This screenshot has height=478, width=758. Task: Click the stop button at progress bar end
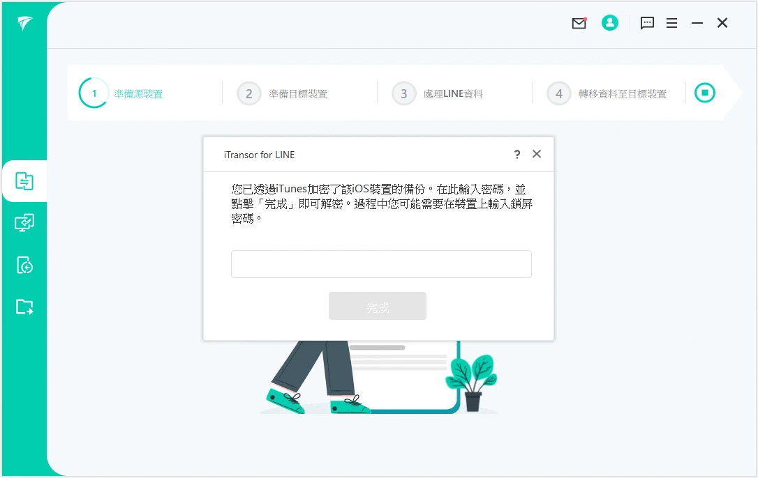click(704, 93)
